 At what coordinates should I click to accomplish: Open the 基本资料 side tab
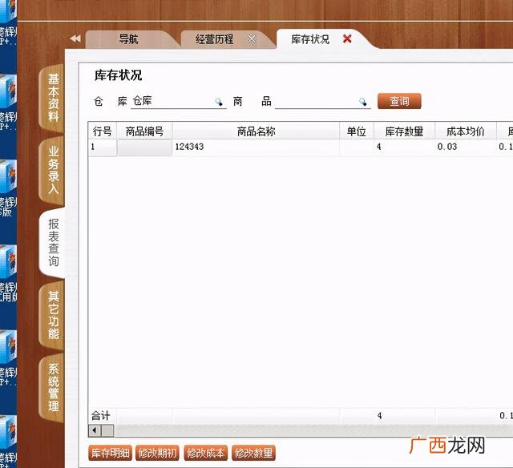tap(53, 98)
